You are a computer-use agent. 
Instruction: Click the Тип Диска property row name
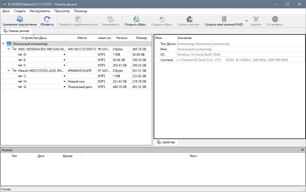(x=168, y=44)
